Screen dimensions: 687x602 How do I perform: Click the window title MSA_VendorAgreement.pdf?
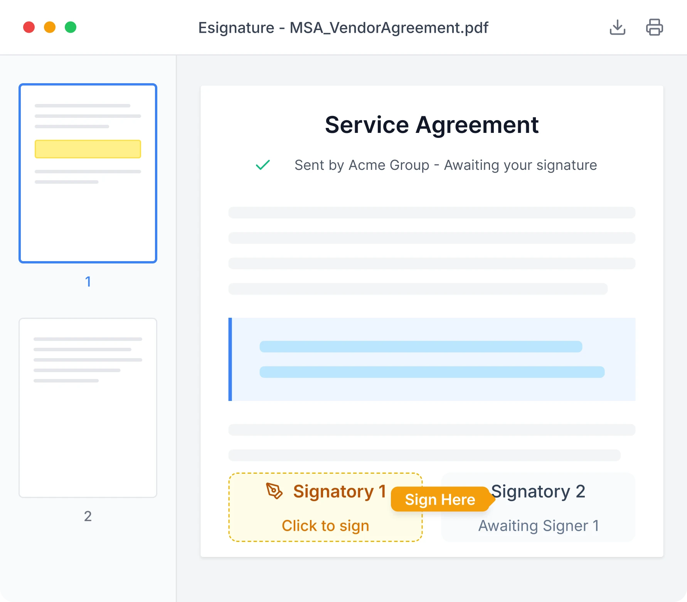tap(343, 28)
